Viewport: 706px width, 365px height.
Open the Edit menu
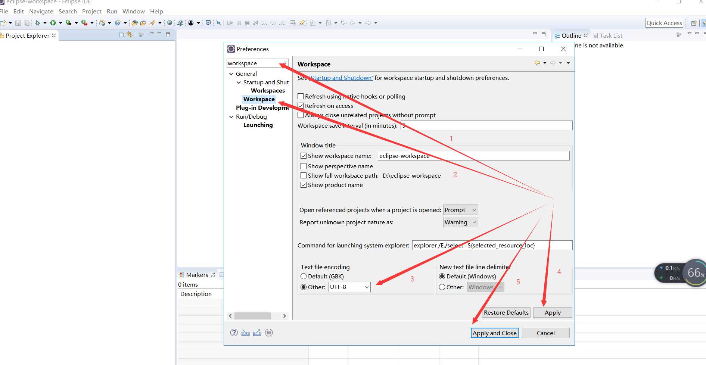[x=19, y=11]
